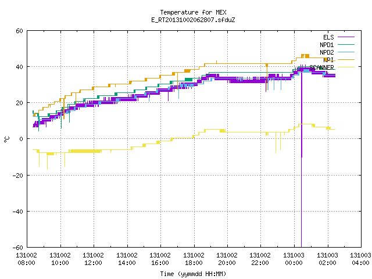Click the SCANNER legend label
This screenshot has height=279, width=372.
321,67
